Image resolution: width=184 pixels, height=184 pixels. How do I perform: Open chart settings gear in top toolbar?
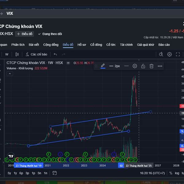point(169,54)
